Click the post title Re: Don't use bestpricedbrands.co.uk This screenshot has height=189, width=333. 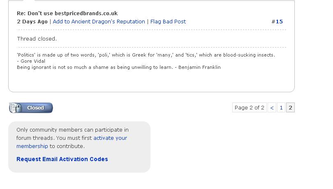click(x=67, y=14)
